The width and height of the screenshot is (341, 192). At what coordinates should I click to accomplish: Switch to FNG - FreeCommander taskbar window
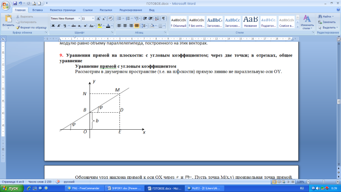85,188
